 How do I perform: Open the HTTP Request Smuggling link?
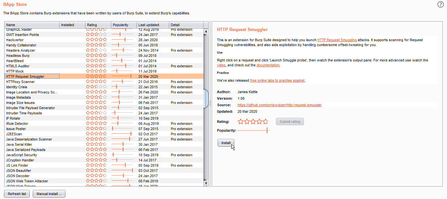[337, 40]
